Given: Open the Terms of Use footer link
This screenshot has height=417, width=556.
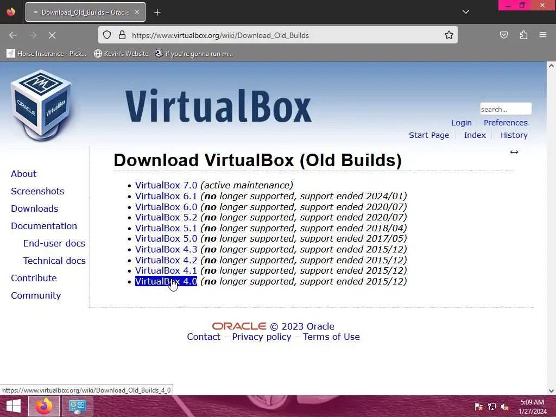Looking at the screenshot, I should [331, 337].
